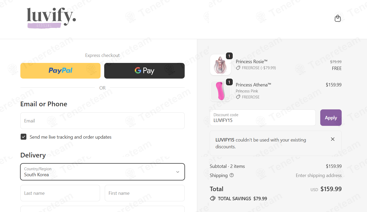Open the Country/Region dropdown
Viewport: 367px width, 212px height.
[x=102, y=172]
